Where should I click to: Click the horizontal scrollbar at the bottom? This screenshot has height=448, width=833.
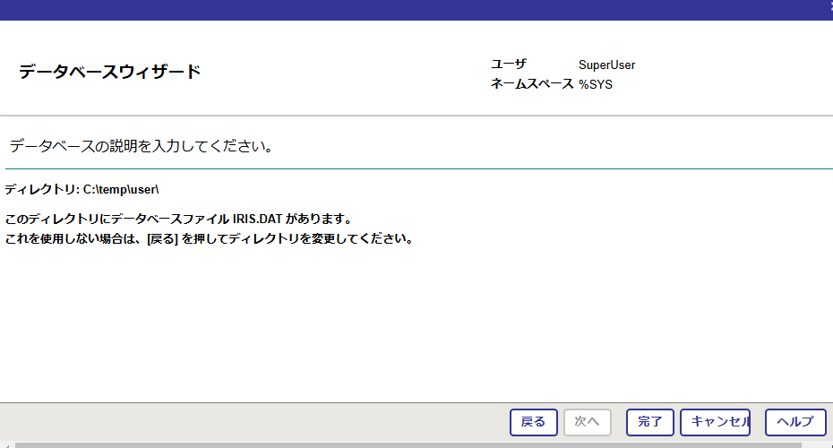408,445
